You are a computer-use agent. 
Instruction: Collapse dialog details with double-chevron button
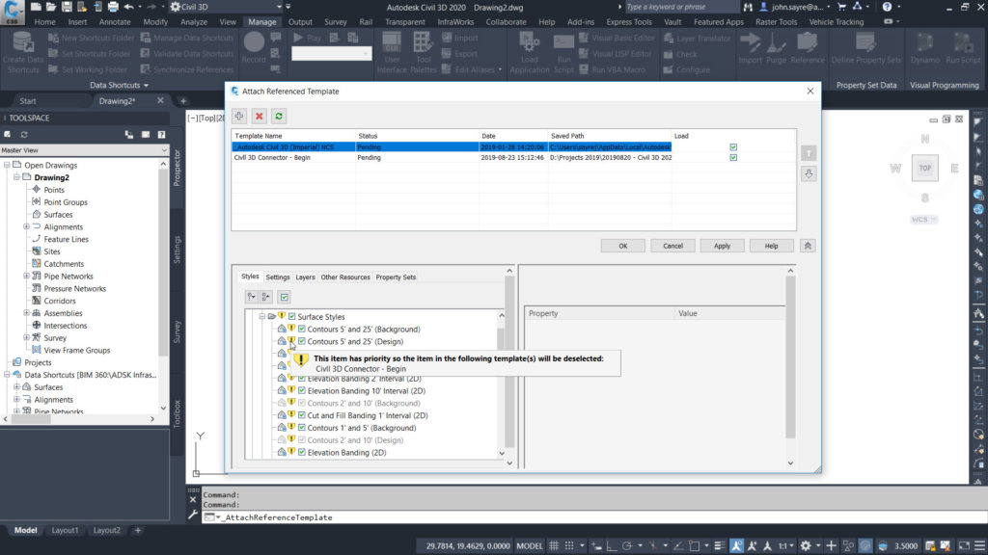point(808,246)
